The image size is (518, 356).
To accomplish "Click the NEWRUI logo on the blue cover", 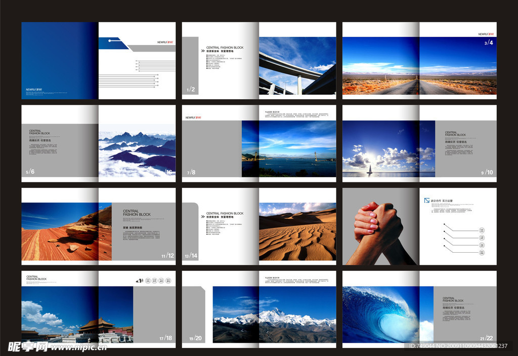I will pyautogui.click(x=34, y=90).
